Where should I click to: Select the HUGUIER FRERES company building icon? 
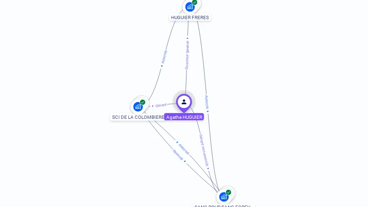pos(190,7)
